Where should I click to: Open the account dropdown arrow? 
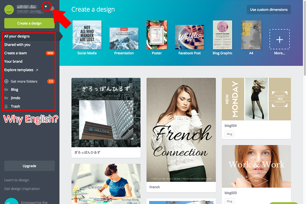[46, 7]
